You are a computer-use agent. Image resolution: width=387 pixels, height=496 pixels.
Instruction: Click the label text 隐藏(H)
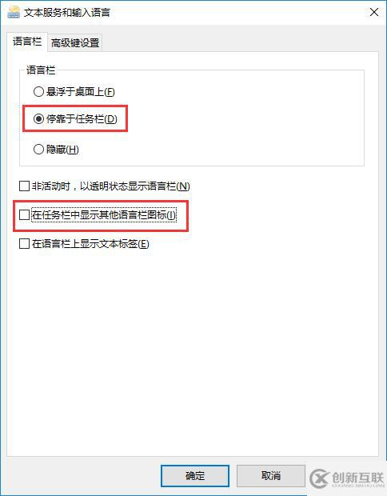(x=62, y=149)
